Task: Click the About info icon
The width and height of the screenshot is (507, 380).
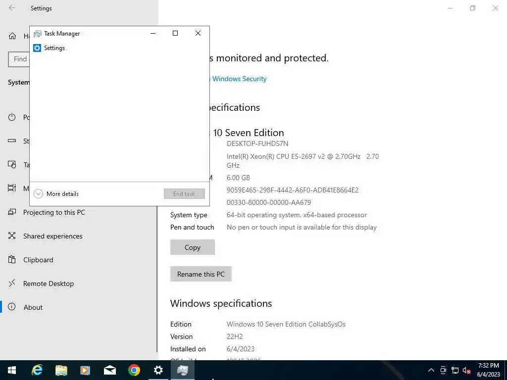Action: tap(12, 307)
